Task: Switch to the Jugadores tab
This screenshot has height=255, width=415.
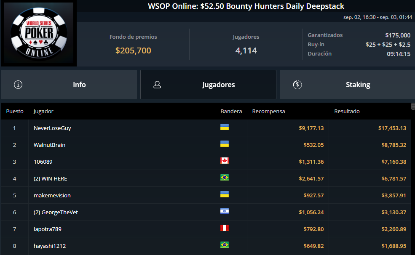Action: pyautogui.click(x=208, y=85)
